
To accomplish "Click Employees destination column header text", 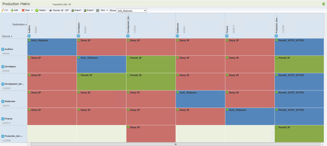I will tap(178, 28).
